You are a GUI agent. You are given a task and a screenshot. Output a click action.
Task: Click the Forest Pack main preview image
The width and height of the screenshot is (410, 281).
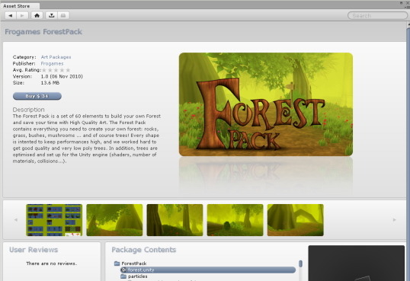[266, 104]
